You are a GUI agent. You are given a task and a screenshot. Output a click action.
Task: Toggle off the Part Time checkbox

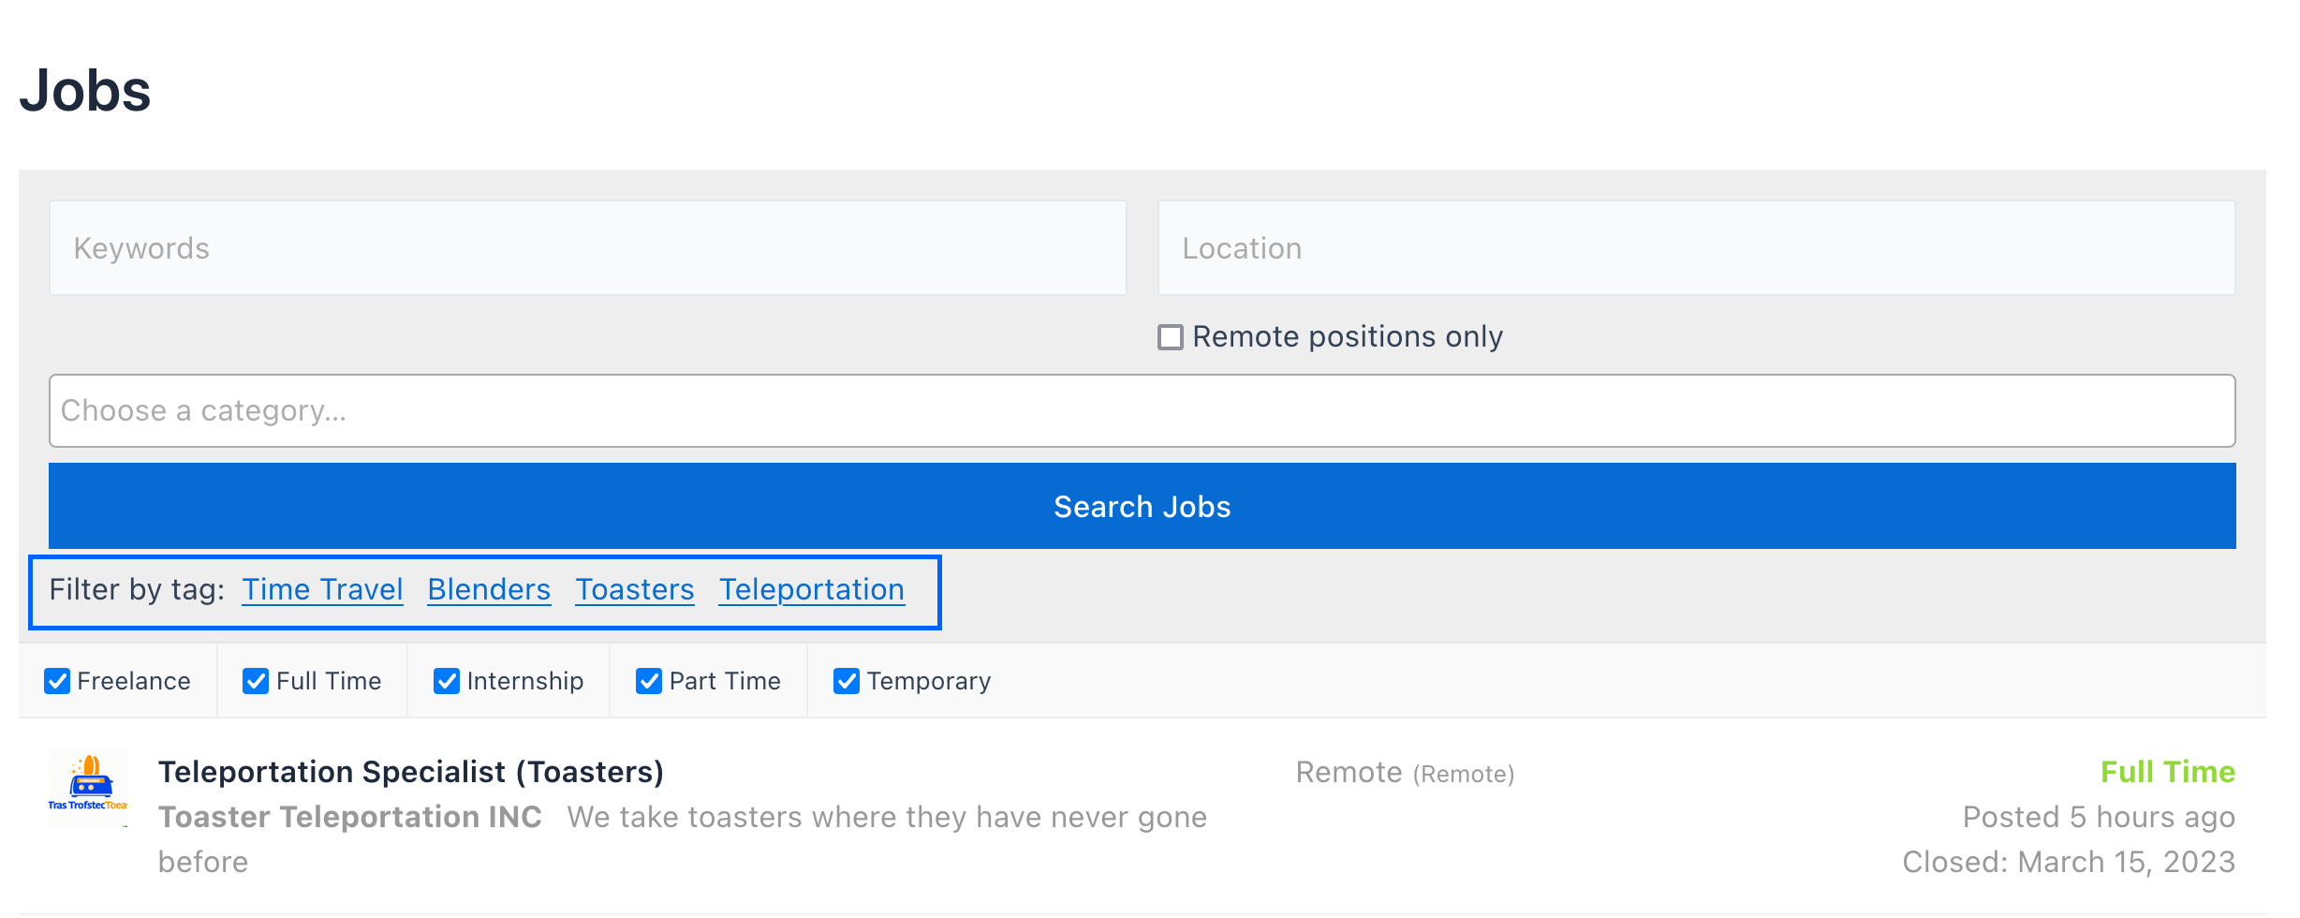[x=649, y=681]
